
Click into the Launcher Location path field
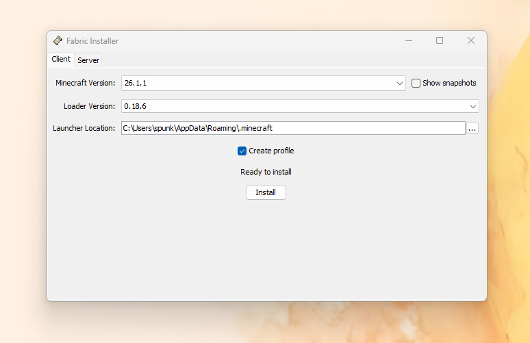pos(293,128)
